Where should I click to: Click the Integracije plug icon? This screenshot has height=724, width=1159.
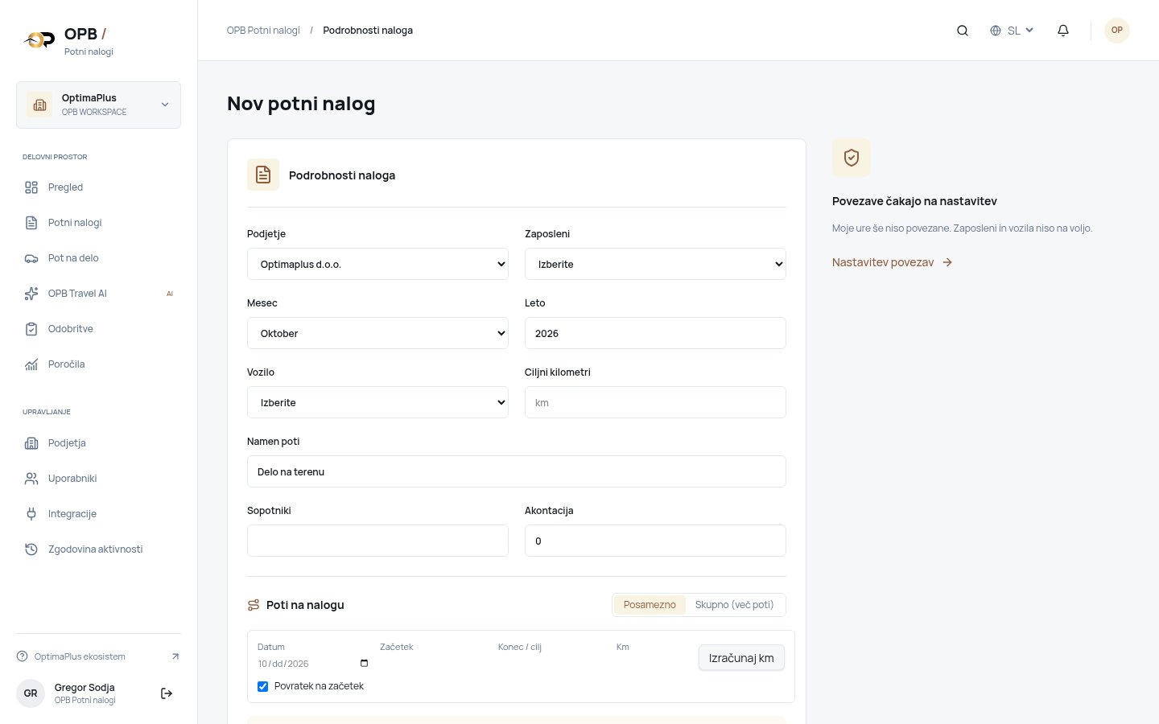[x=31, y=514]
